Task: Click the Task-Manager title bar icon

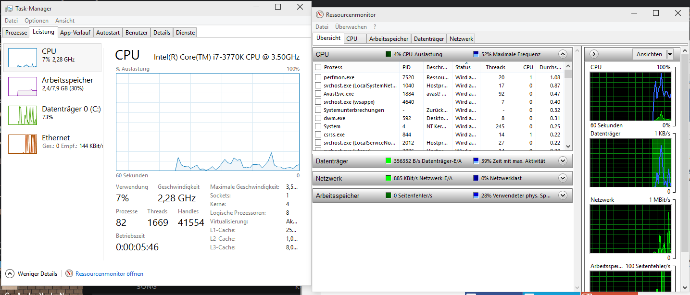Action: pos(9,9)
